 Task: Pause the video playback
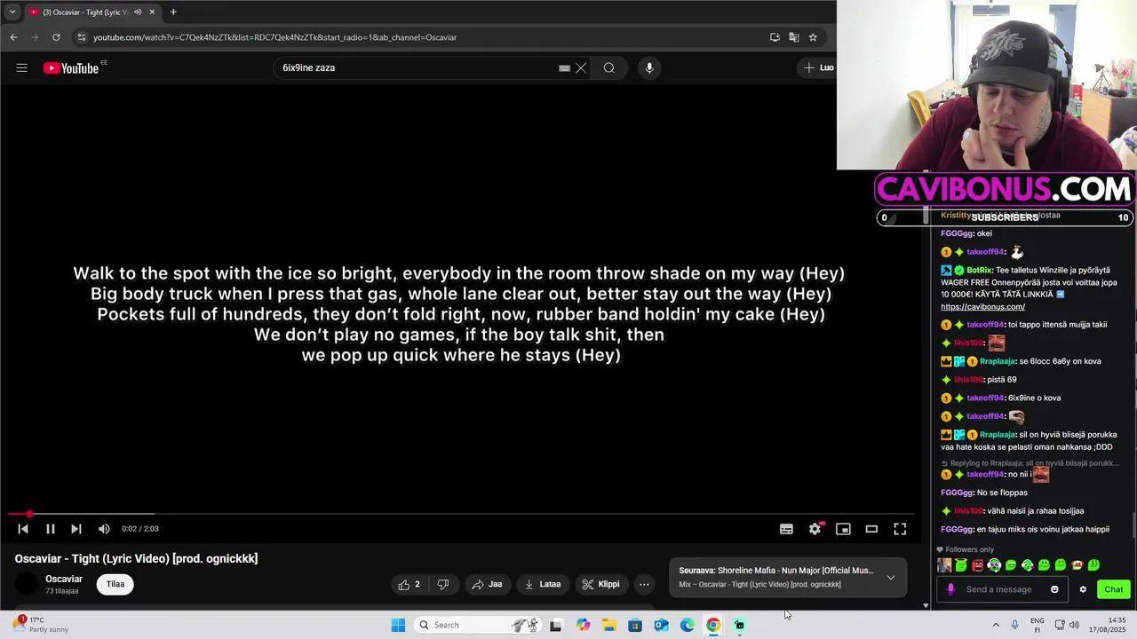[50, 529]
